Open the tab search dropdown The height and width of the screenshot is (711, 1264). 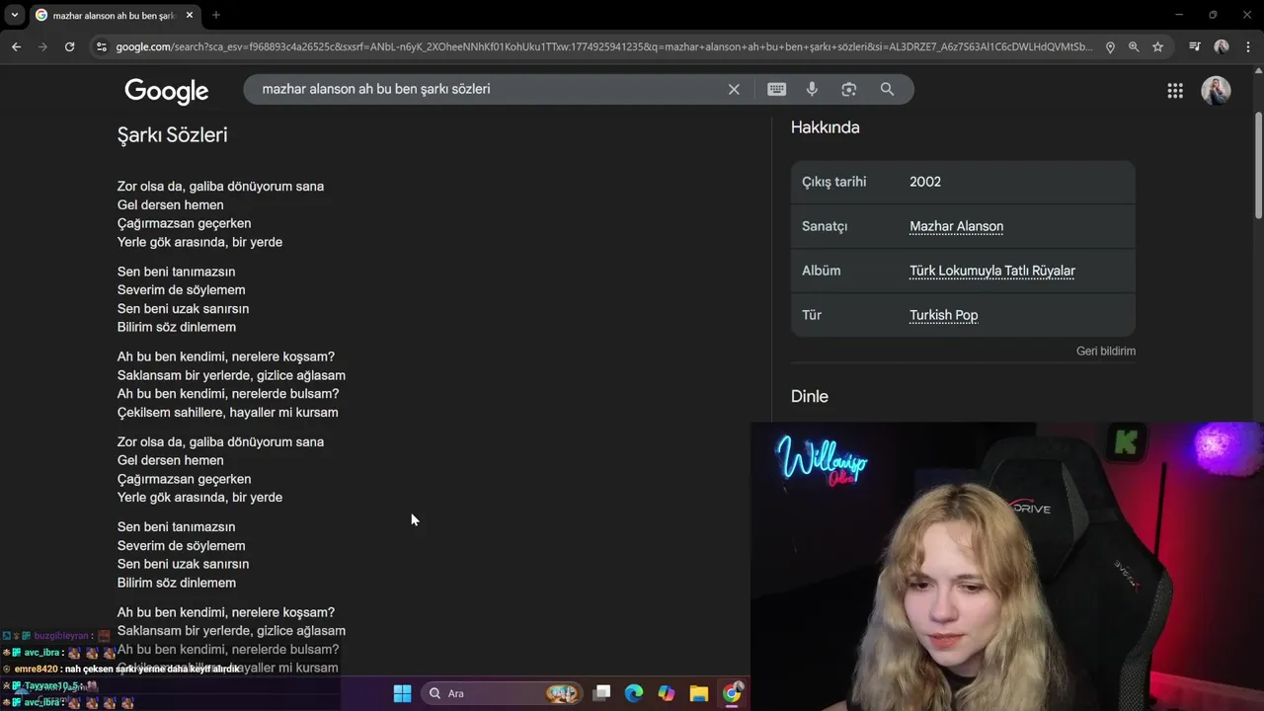[x=15, y=15]
